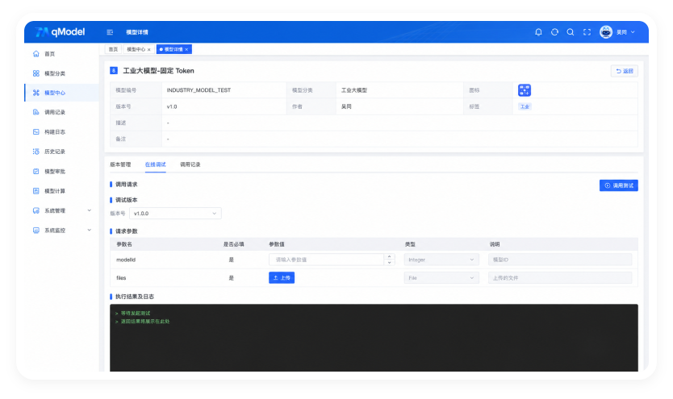Switch to the 首页 page tab
This screenshot has height=399, width=673.
point(113,50)
